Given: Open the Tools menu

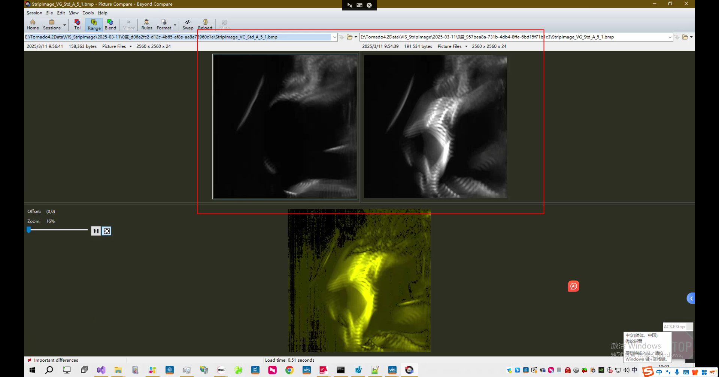Looking at the screenshot, I should 88,13.
